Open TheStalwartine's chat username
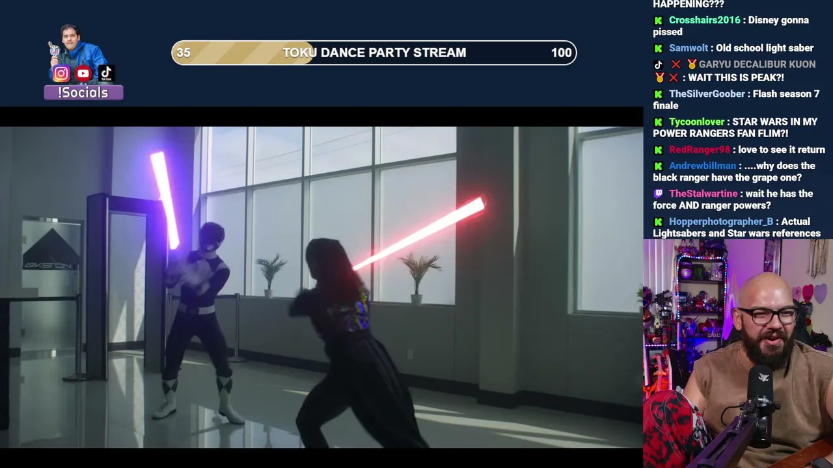This screenshot has height=468, width=833. (703, 194)
